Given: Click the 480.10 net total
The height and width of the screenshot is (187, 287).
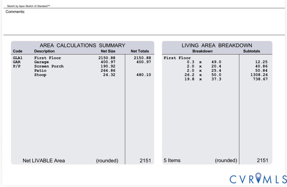Looking at the screenshot, I should [144, 75].
